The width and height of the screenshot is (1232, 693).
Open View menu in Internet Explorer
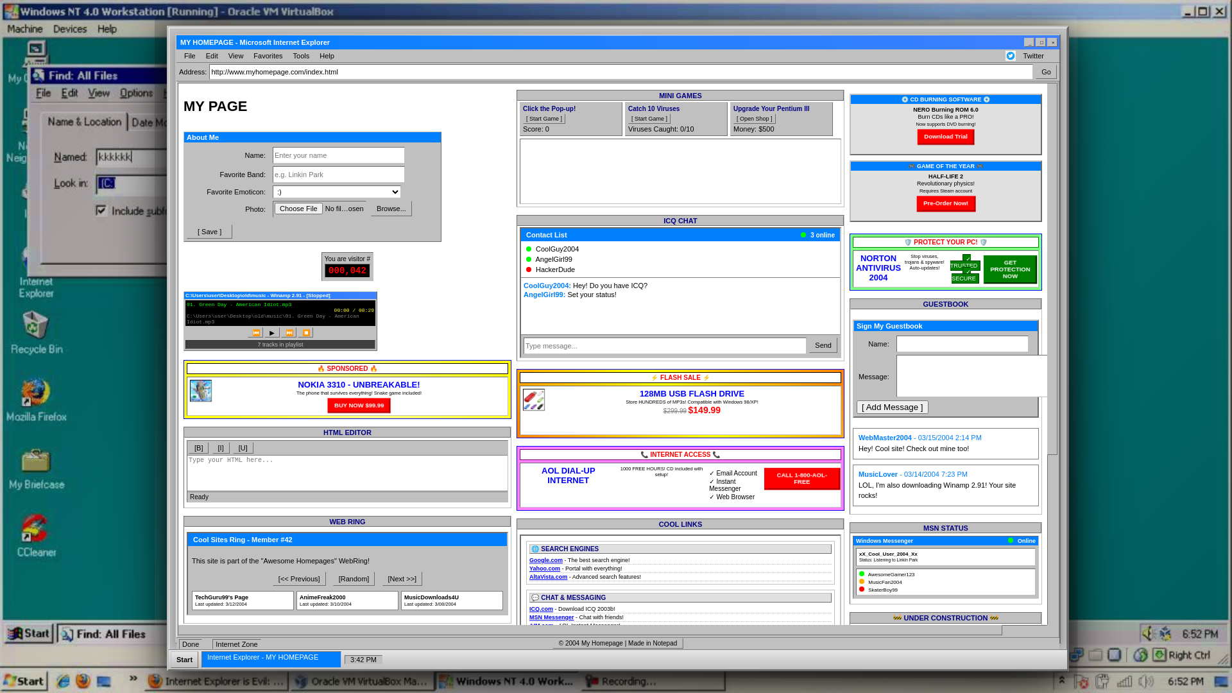click(235, 56)
